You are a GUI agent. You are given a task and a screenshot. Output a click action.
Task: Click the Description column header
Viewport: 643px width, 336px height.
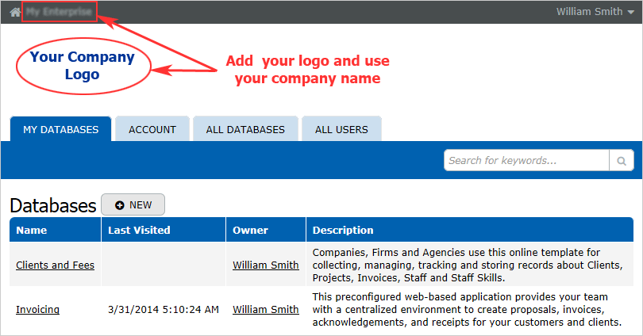tap(470, 230)
